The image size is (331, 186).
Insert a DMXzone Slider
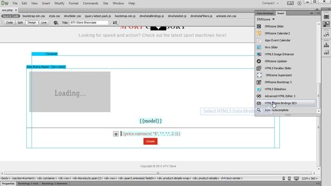click(x=274, y=26)
